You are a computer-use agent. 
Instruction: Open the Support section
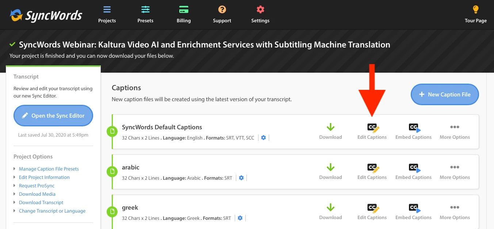(222, 15)
